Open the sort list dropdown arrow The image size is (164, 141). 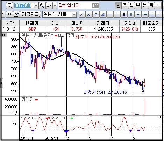click(x=55, y=6)
